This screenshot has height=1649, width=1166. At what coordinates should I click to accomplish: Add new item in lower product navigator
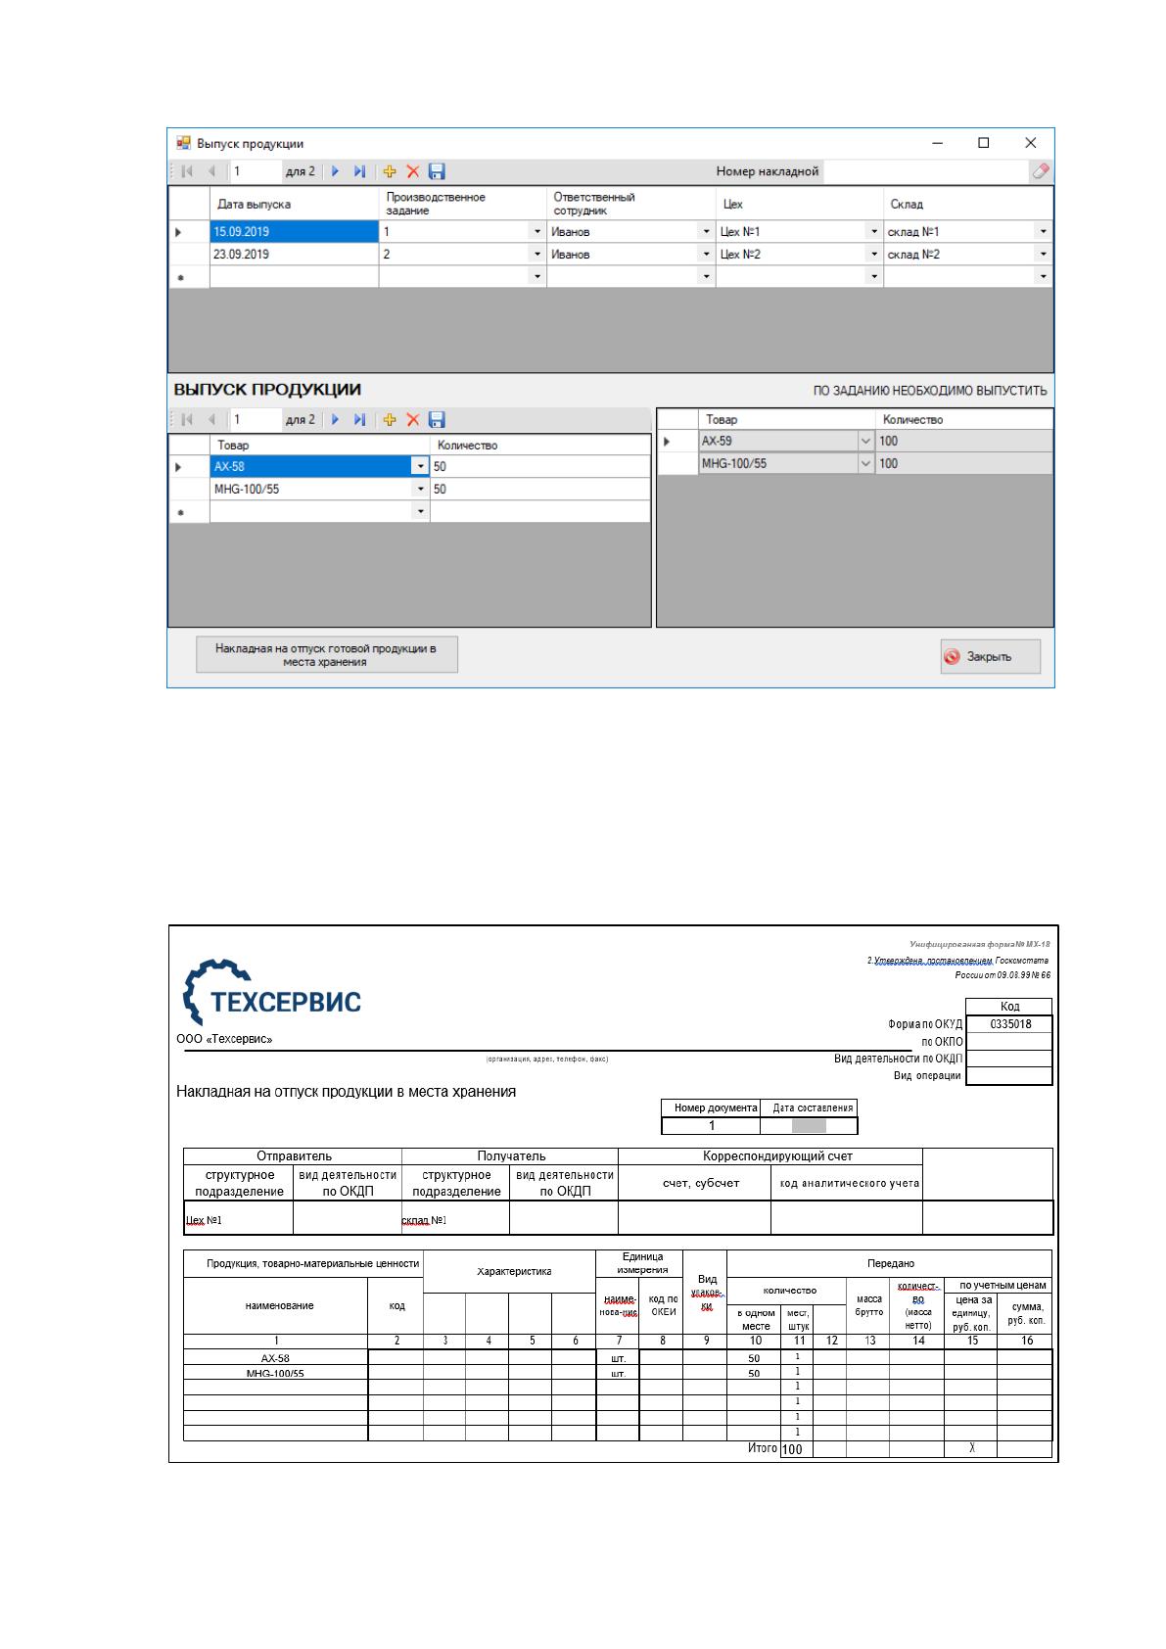click(389, 419)
